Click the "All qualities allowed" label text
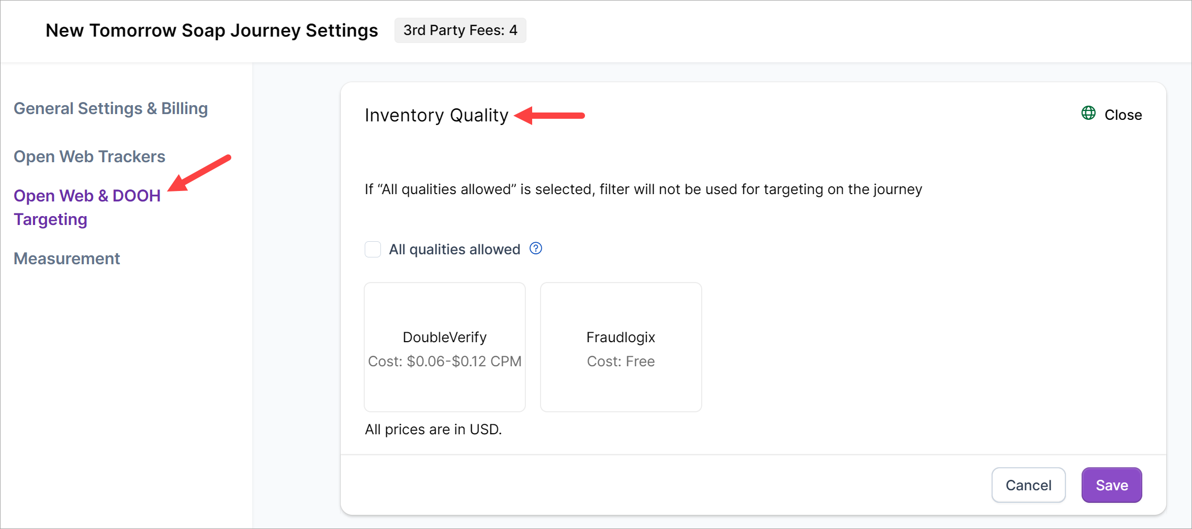 point(454,250)
